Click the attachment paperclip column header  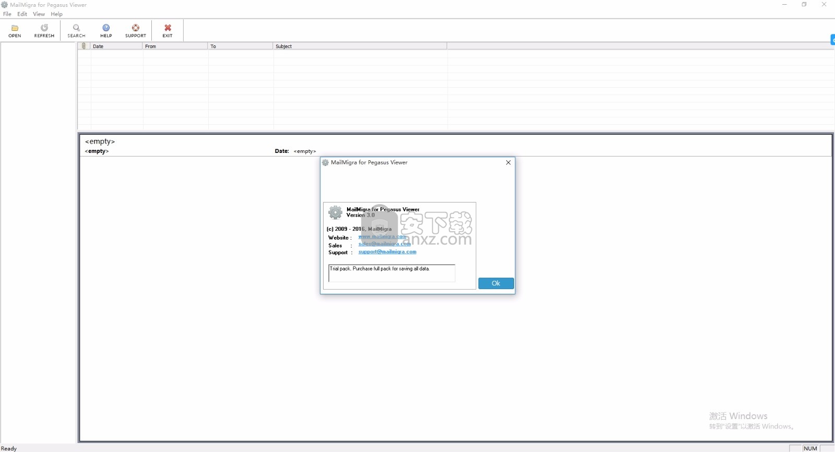coord(84,46)
